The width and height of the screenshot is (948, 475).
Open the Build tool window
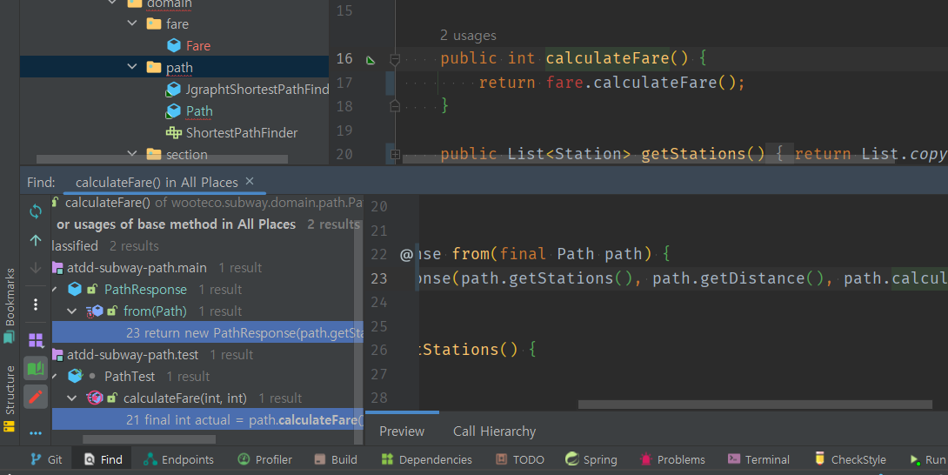click(x=336, y=460)
